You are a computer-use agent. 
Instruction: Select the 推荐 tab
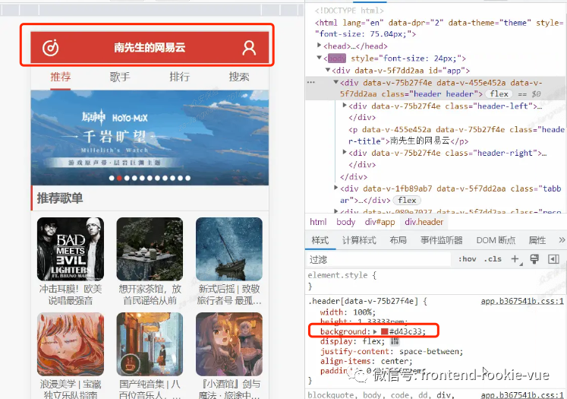tap(61, 77)
